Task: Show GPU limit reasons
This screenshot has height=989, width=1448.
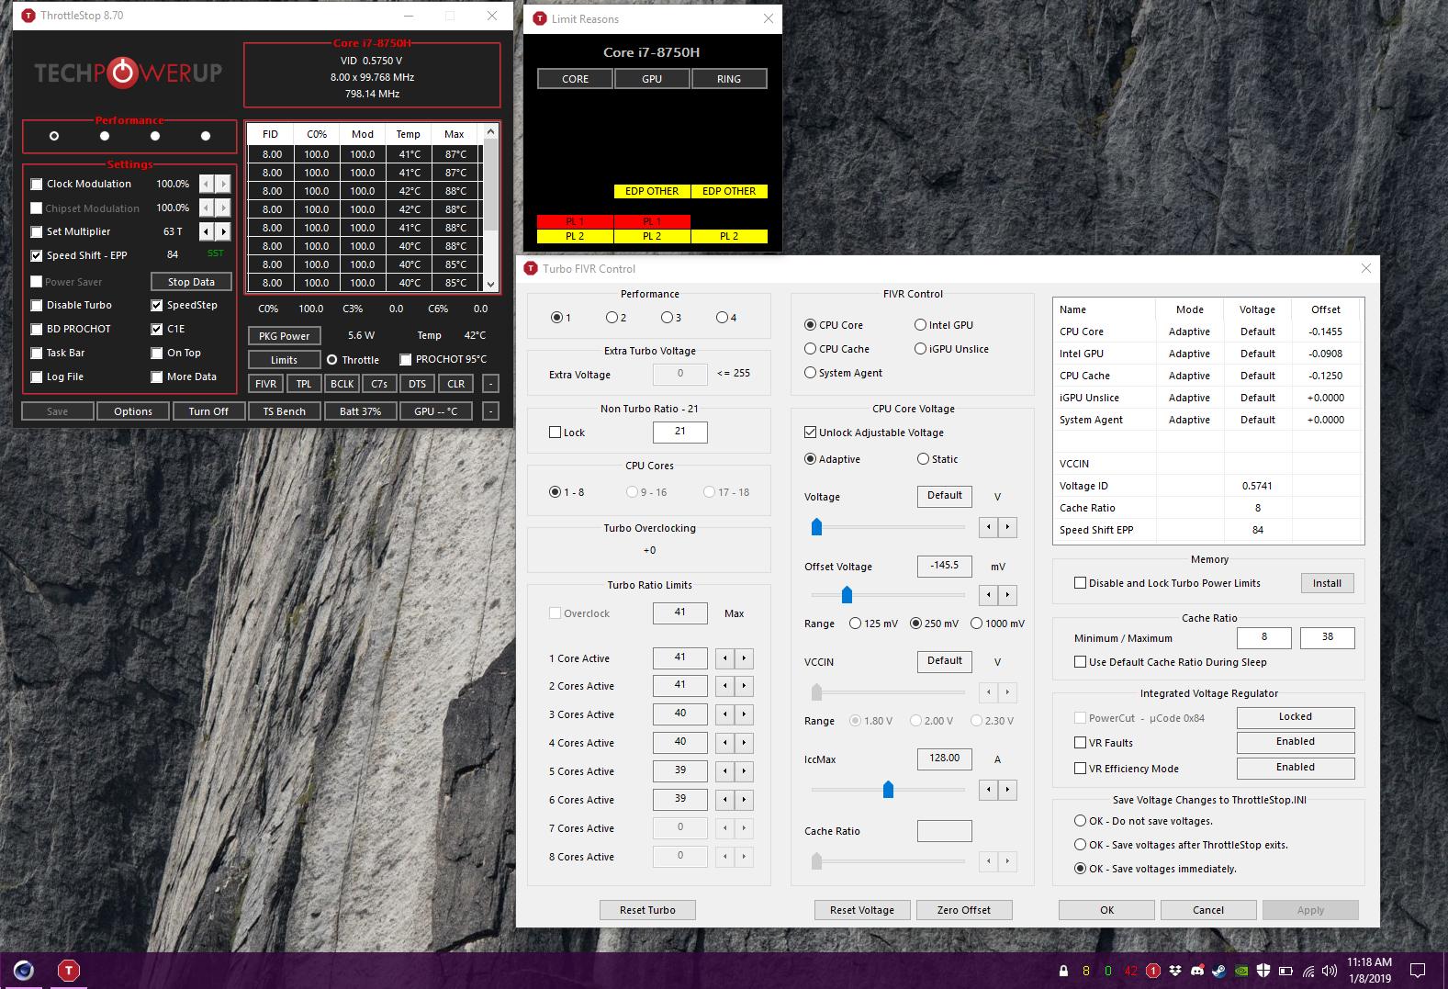Action: tap(652, 79)
